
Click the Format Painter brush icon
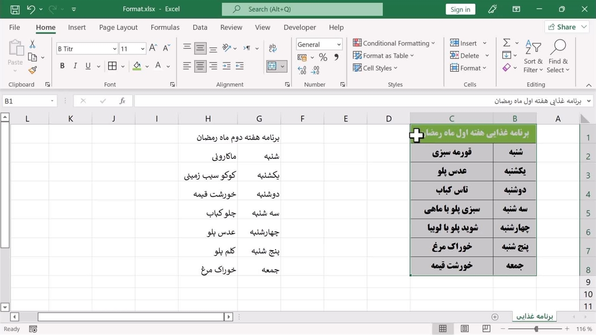tap(32, 70)
